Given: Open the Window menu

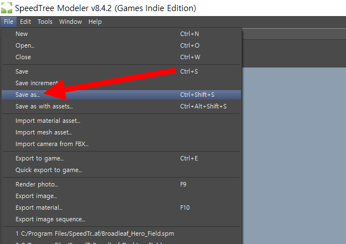Looking at the screenshot, I should click(x=70, y=22).
